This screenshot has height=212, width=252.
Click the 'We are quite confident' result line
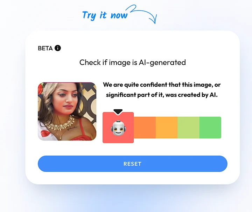[162, 85]
